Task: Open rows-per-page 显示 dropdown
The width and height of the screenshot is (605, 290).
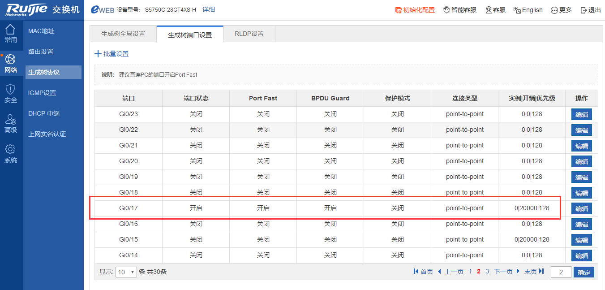Action: [126, 272]
